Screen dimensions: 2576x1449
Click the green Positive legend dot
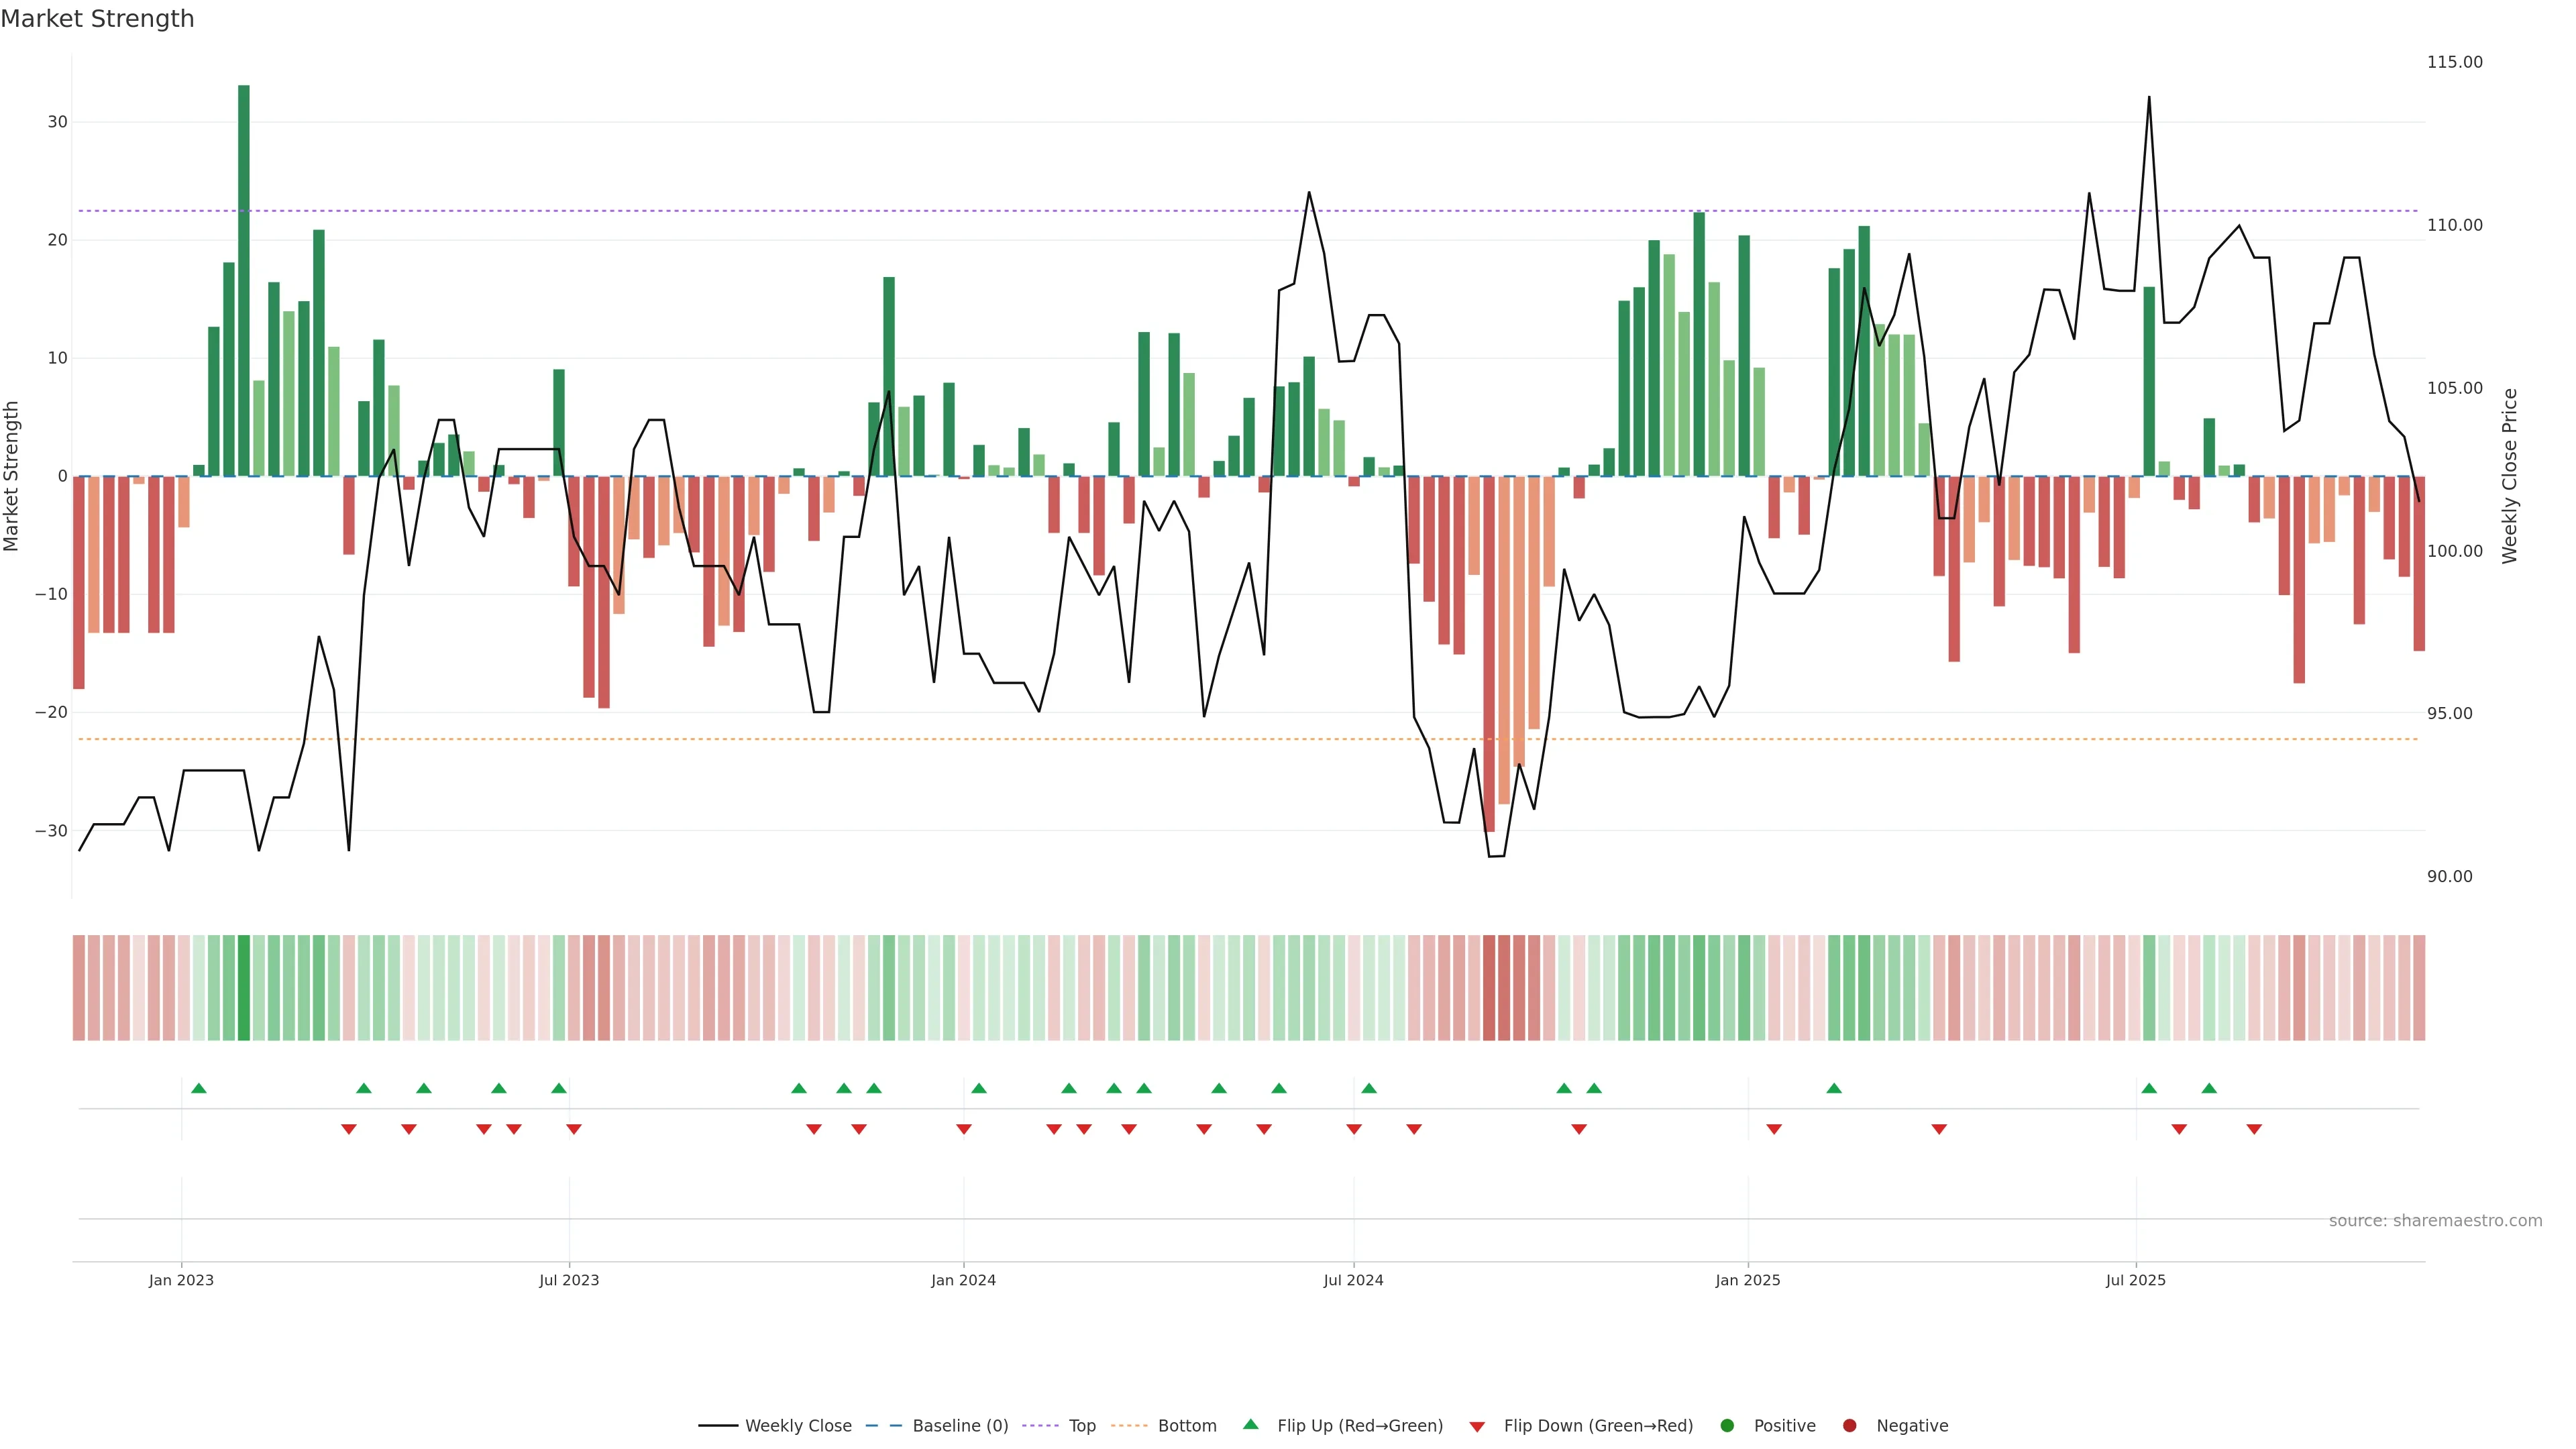1727,1426
